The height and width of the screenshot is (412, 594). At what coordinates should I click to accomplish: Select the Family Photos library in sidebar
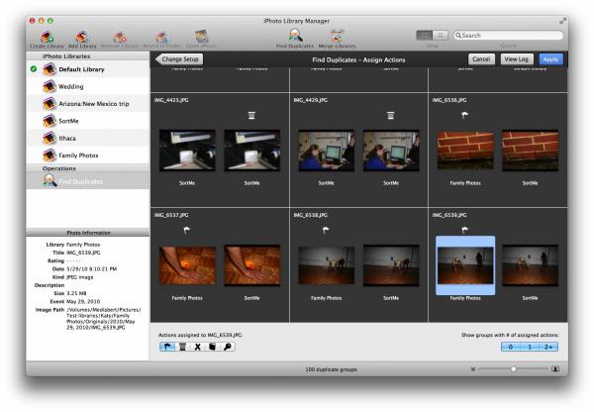[x=88, y=155]
